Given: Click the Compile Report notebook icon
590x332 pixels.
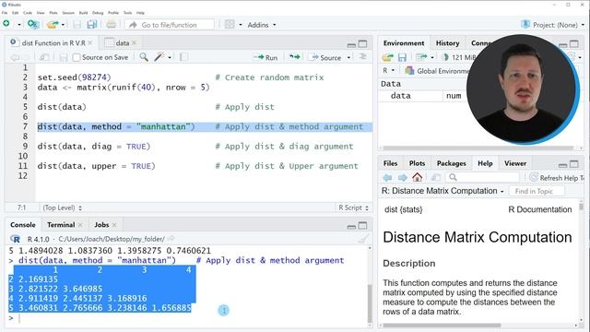Looking at the screenshot, I should coord(184,57).
